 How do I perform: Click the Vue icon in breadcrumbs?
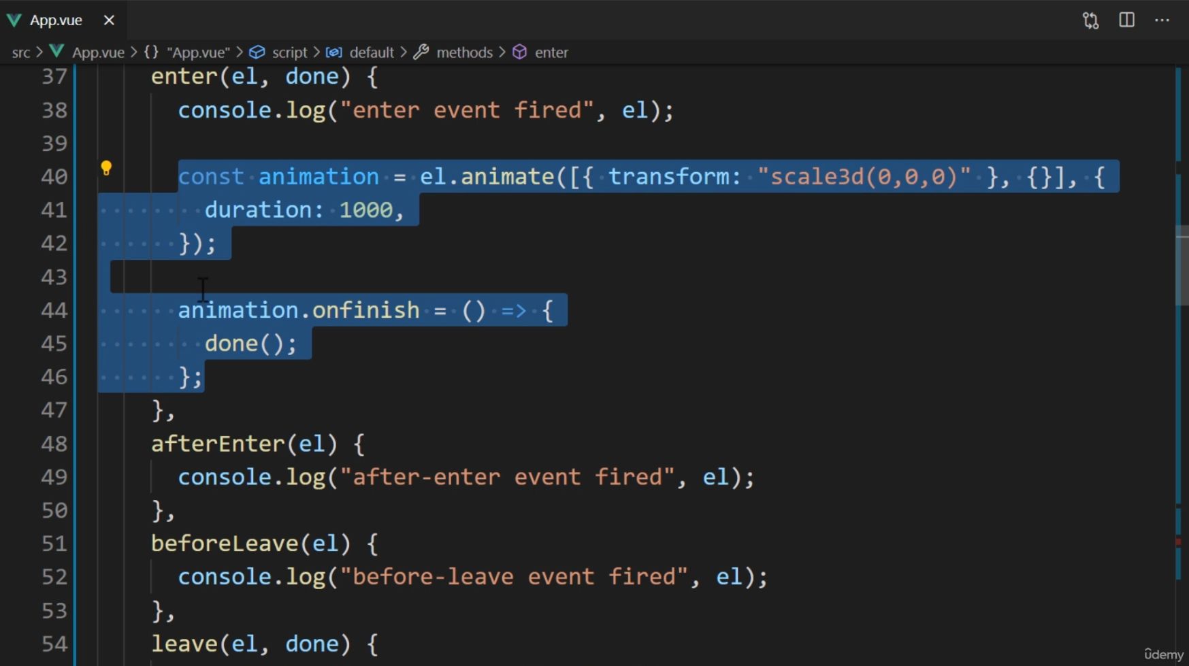click(57, 52)
